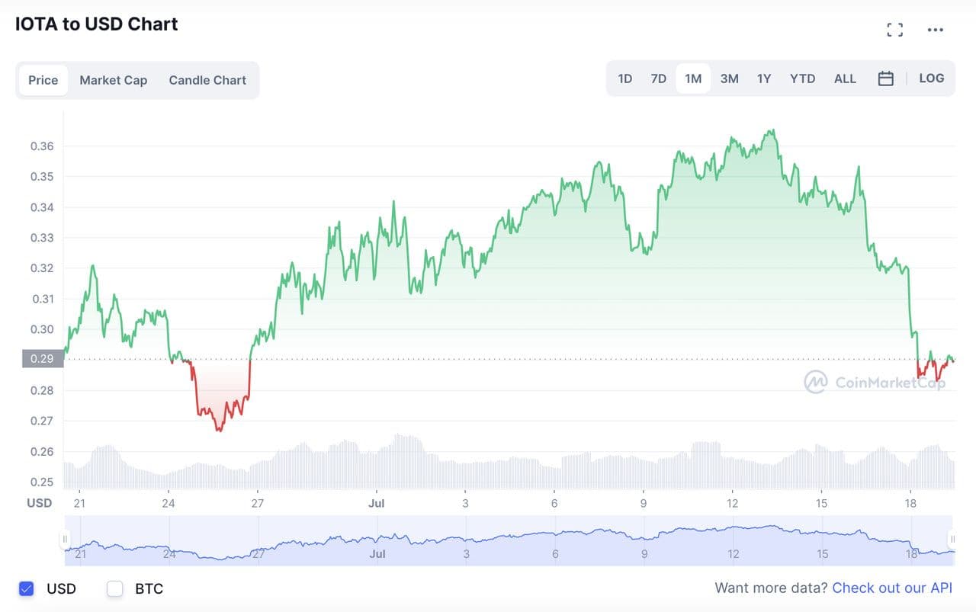Open the three-dot more options menu
Screen dimensions: 976x612
pos(935,30)
